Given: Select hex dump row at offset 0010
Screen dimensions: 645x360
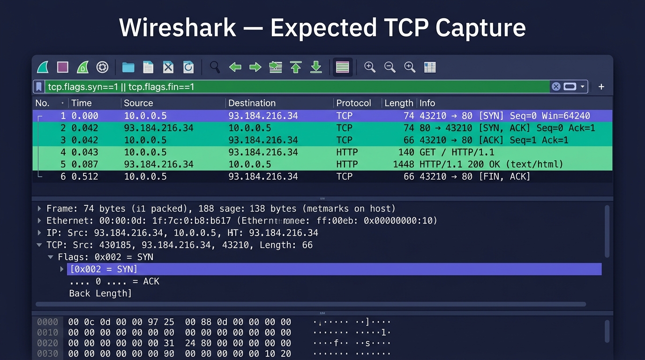Looking at the screenshot, I should click(214, 333).
